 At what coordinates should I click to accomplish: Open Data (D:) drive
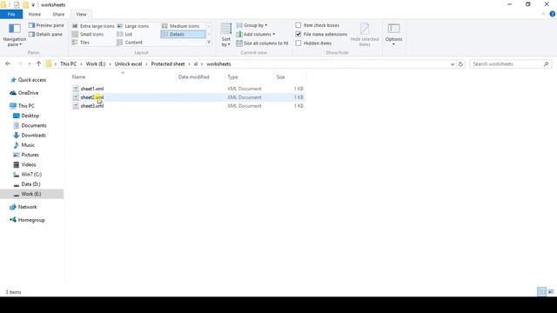coord(27,184)
